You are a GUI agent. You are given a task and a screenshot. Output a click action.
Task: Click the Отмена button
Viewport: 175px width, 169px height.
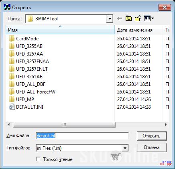pos(152,147)
